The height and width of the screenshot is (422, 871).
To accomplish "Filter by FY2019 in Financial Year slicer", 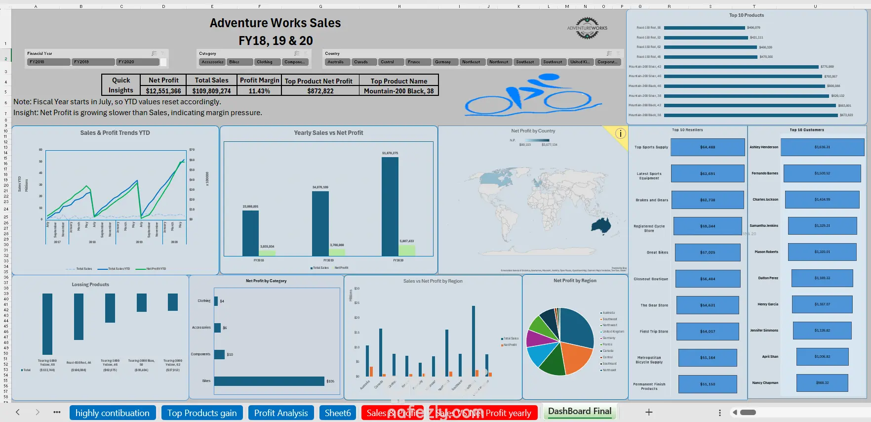I will (93, 62).
